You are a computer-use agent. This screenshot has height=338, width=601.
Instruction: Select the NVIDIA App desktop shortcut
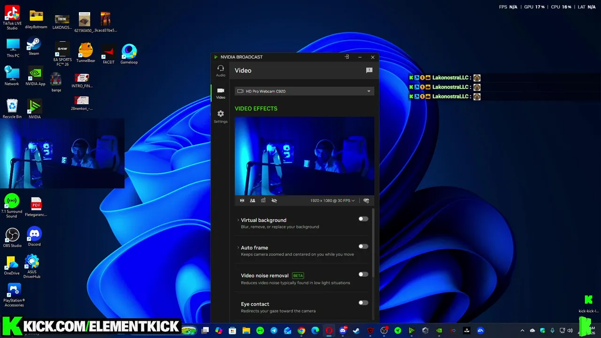(x=35, y=77)
